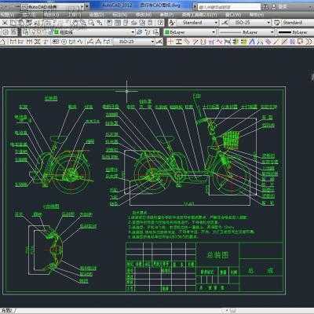Select the 总装图 title block text
This screenshot has width=314, height=314.
click(217, 255)
